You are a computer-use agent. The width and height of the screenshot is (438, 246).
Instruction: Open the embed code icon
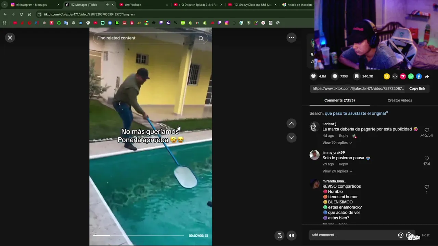[x=395, y=77]
